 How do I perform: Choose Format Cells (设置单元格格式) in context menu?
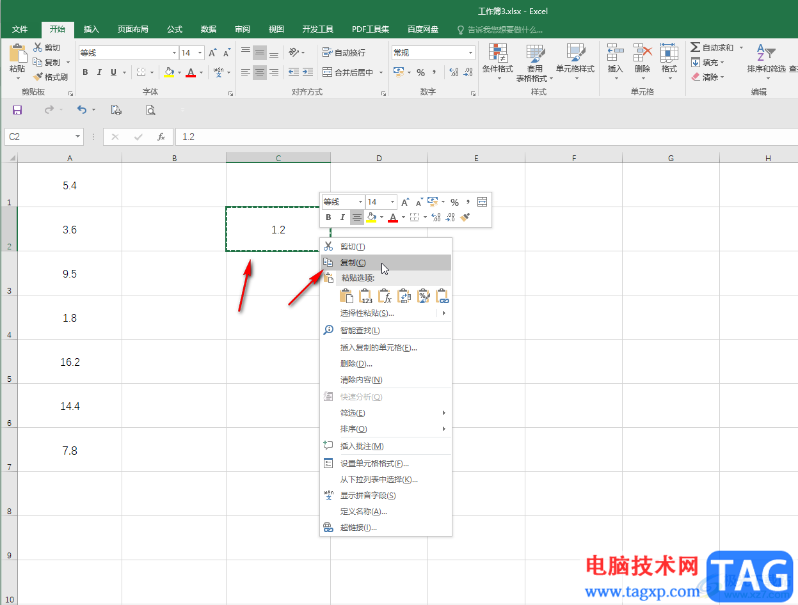pyautogui.click(x=374, y=464)
